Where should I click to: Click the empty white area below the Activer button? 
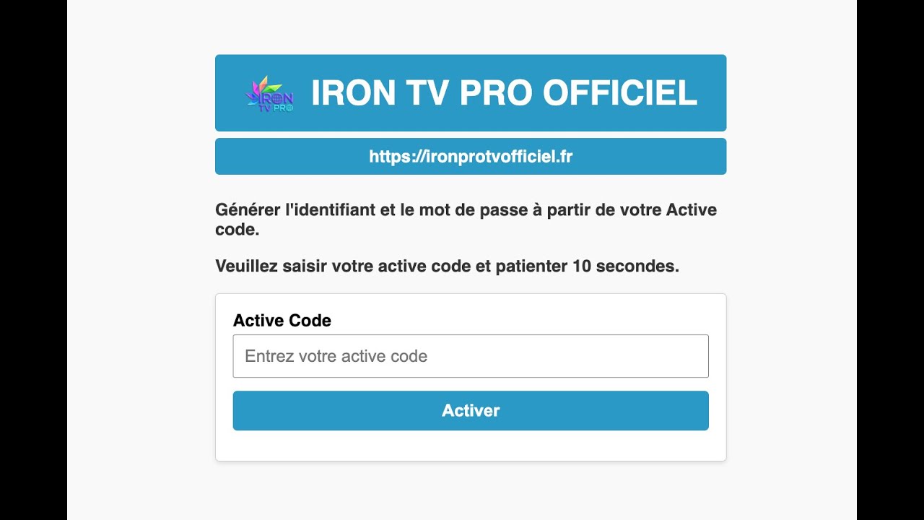(x=471, y=446)
